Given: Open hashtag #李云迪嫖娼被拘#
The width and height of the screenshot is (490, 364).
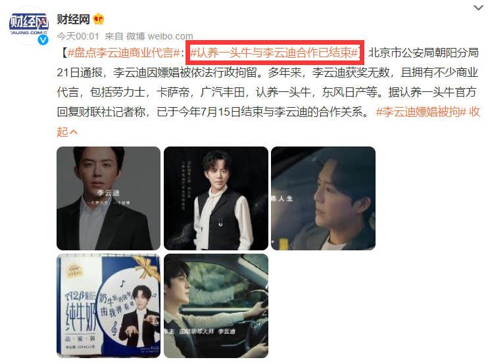Looking at the screenshot, I should 421,112.
